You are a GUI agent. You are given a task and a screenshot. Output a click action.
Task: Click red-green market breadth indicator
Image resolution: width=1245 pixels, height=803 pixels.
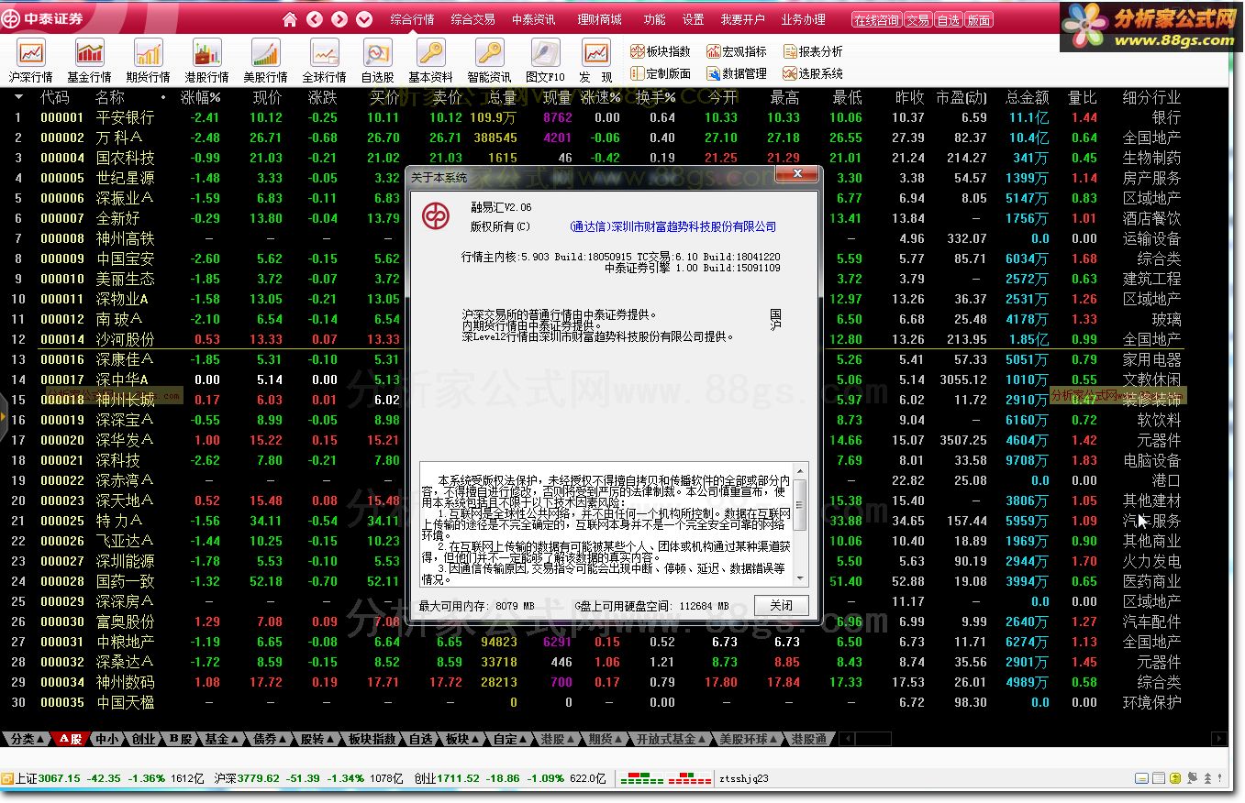click(x=666, y=779)
